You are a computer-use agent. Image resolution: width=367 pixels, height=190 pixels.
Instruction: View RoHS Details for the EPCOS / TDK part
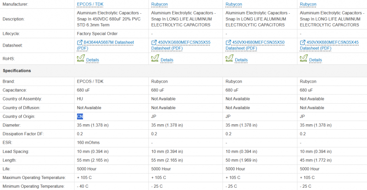tap(93, 60)
